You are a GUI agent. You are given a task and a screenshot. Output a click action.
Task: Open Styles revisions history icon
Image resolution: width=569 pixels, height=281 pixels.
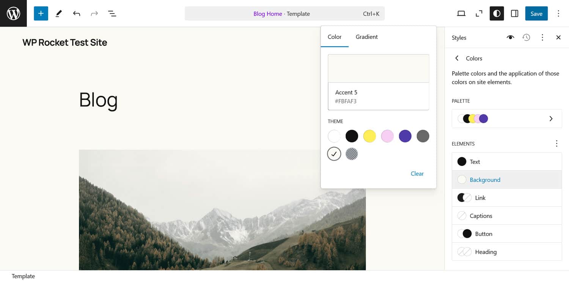526,37
